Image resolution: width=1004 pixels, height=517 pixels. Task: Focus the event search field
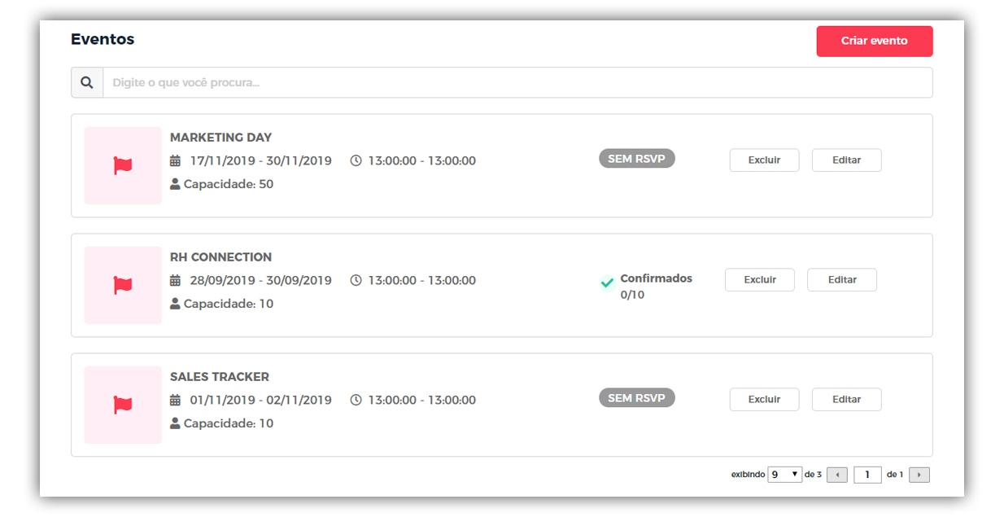pos(517,83)
